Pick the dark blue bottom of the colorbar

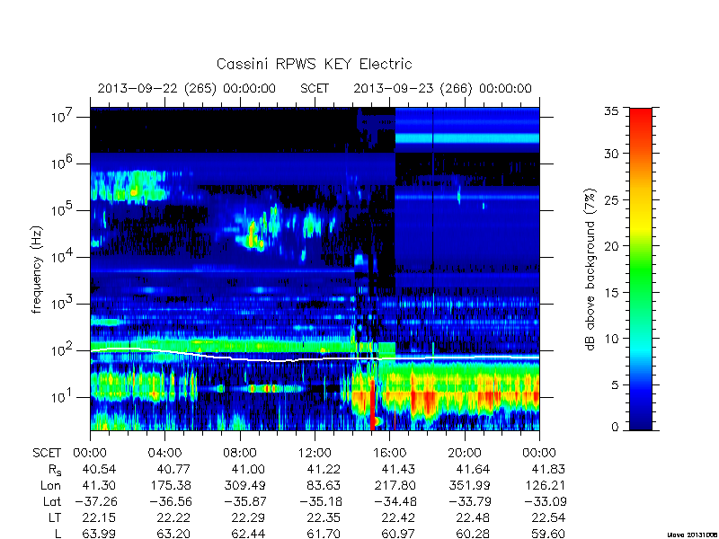tap(641, 420)
